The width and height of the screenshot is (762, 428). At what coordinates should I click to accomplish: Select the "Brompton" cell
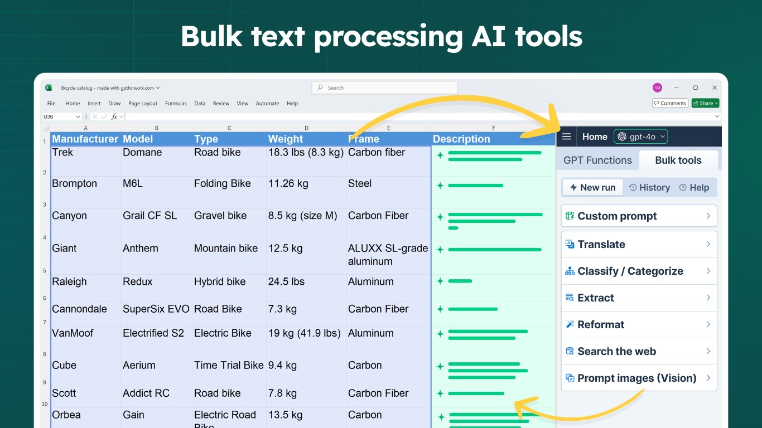(85, 192)
